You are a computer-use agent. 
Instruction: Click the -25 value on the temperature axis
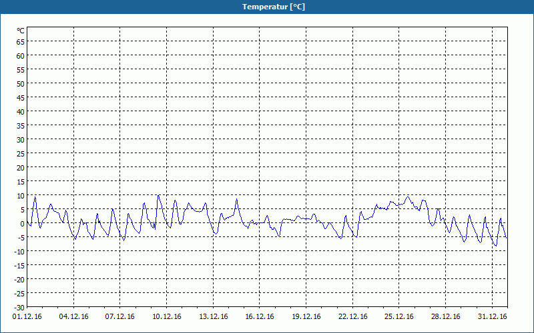pos(19,294)
